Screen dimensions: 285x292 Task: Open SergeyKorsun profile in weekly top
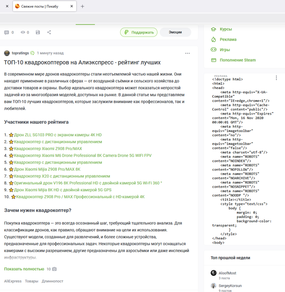(x=230, y=285)
